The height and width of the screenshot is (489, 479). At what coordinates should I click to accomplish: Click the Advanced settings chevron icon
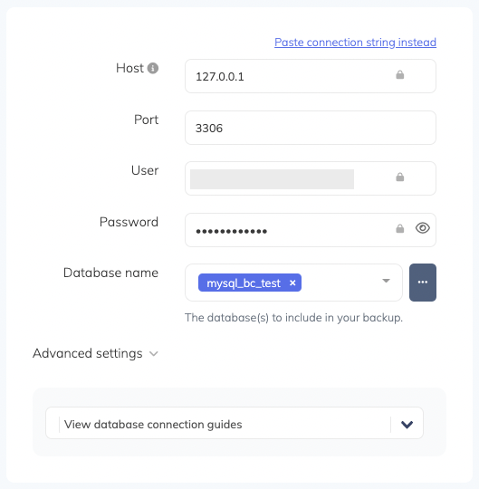(x=153, y=354)
